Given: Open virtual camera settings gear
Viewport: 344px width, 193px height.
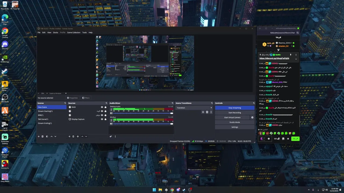Looking at the screenshot, I should point(252,117).
